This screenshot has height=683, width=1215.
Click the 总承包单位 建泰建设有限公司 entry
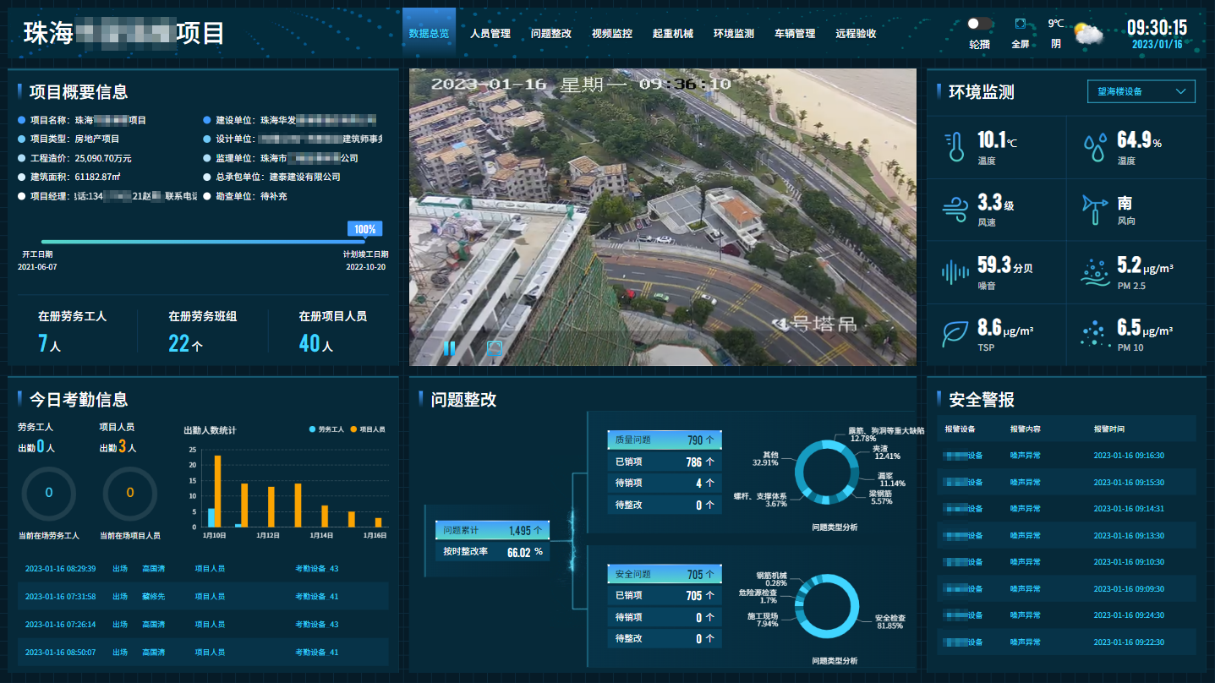tap(271, 178)
